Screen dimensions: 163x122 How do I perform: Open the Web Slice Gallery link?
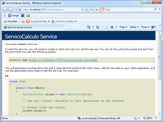[64, 21]
